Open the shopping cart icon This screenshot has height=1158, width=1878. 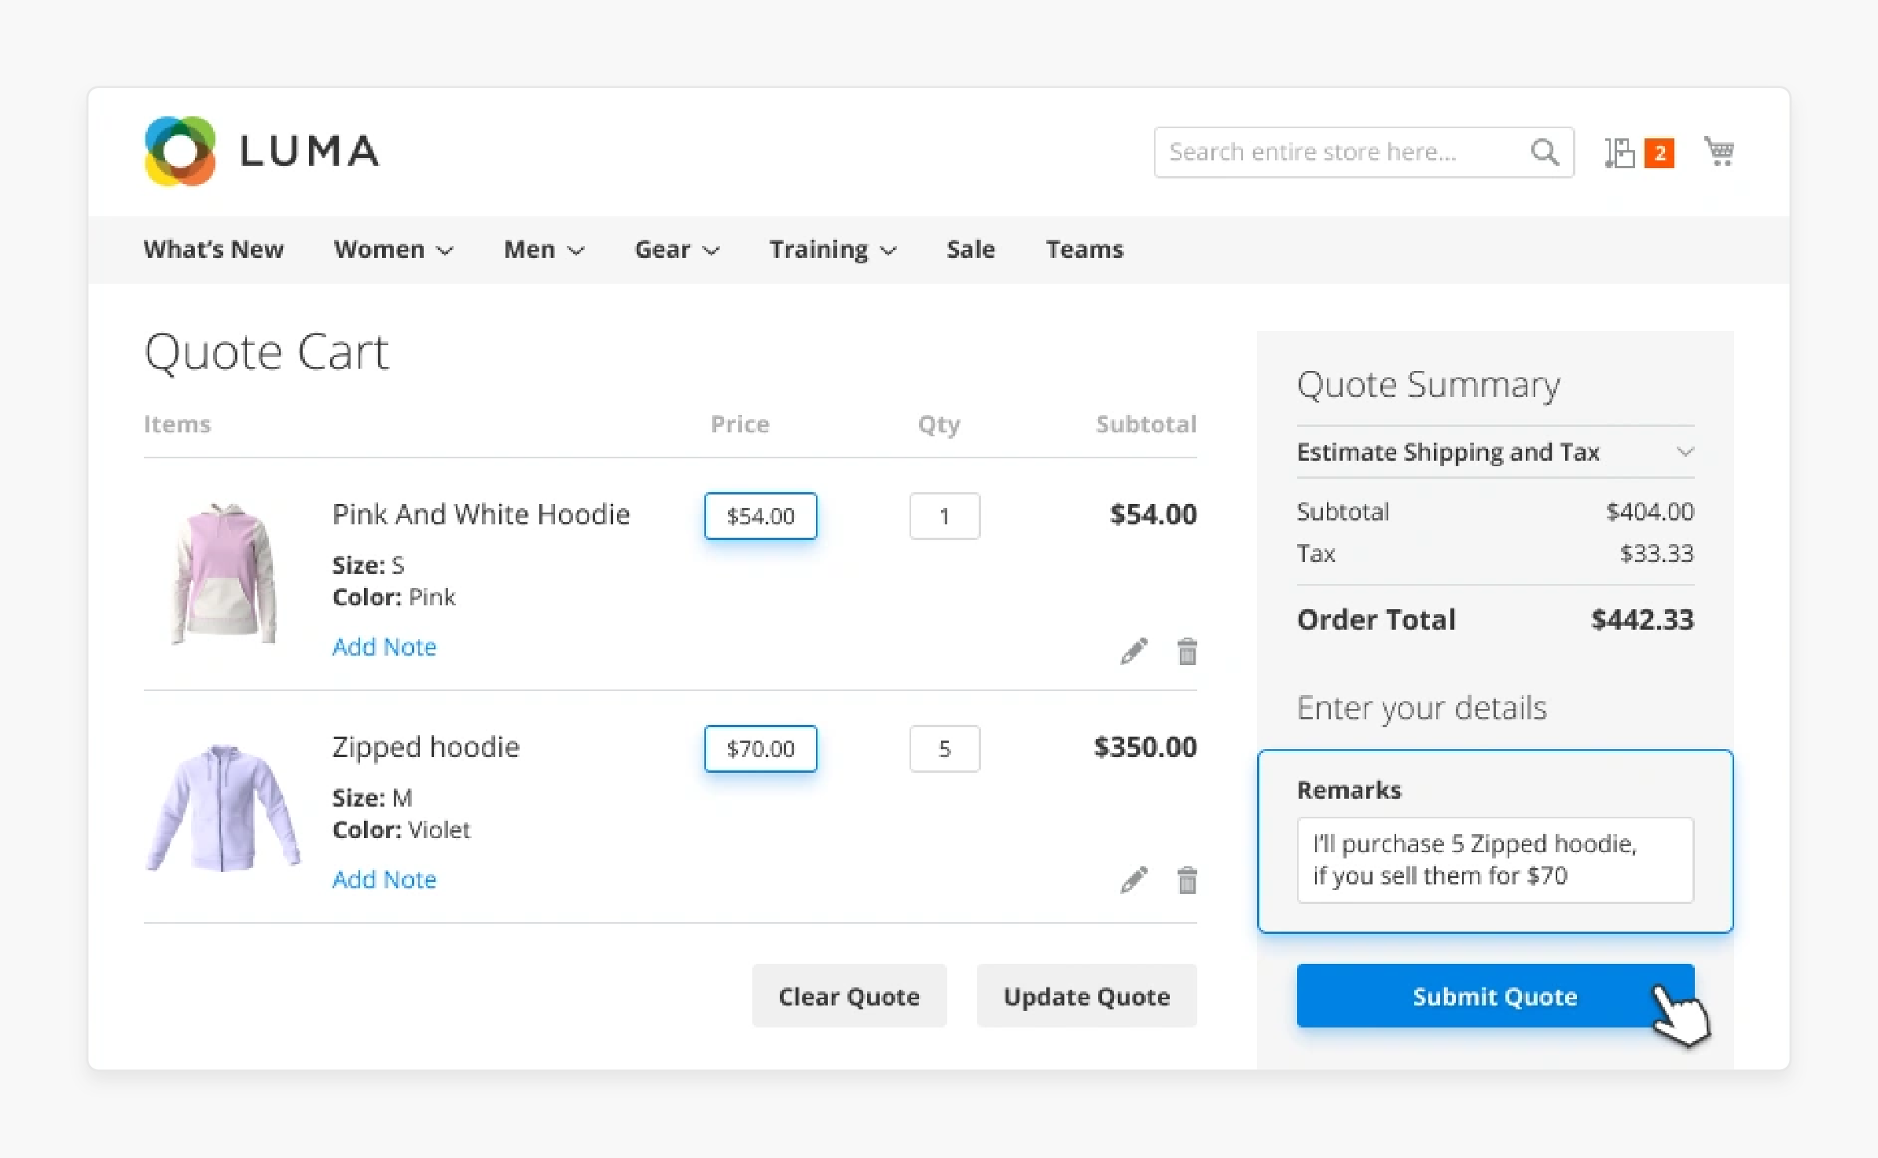[1719, 151]
